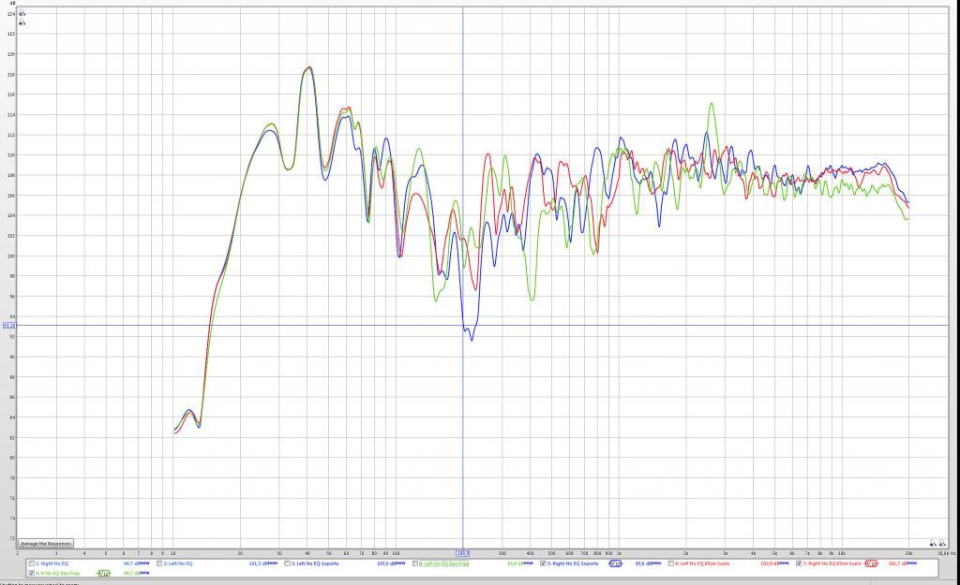Click the '5: Right No EQ Soporte' legend label
960x585 pixels.
coord(573,563)
